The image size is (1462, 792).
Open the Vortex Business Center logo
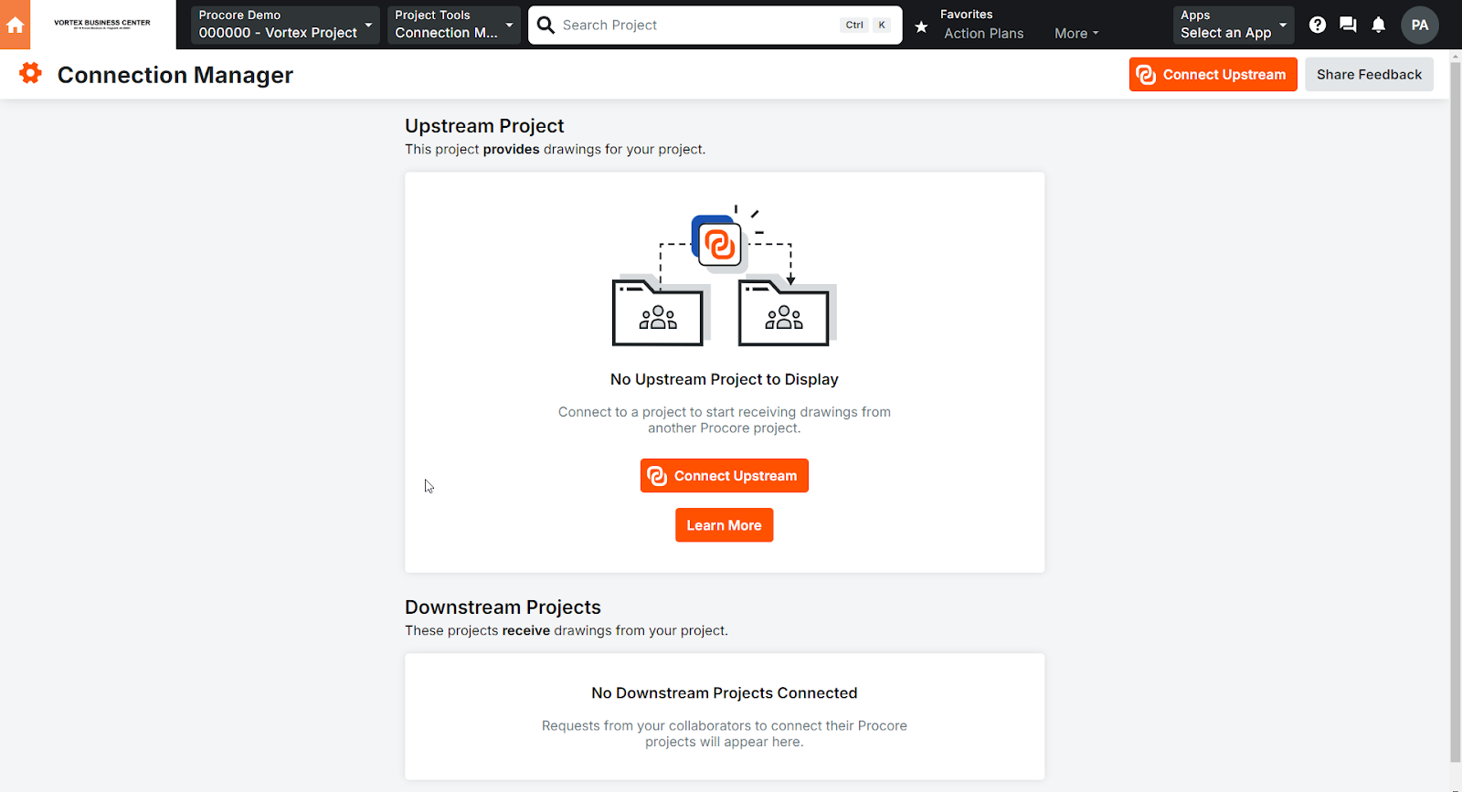pyautogui.click(x=102, y=25)
